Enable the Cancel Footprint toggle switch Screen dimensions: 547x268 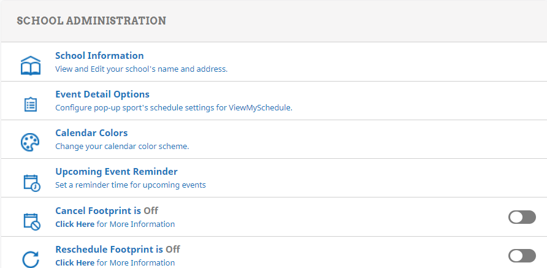coord(522,217)
